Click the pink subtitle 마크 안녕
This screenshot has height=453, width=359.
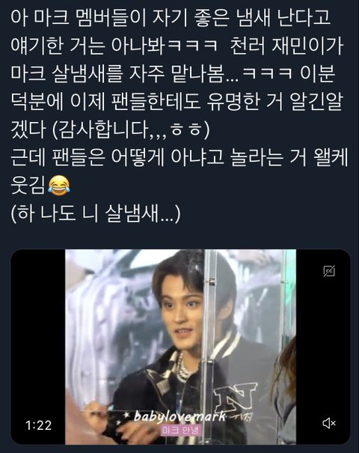pos(180,431)
